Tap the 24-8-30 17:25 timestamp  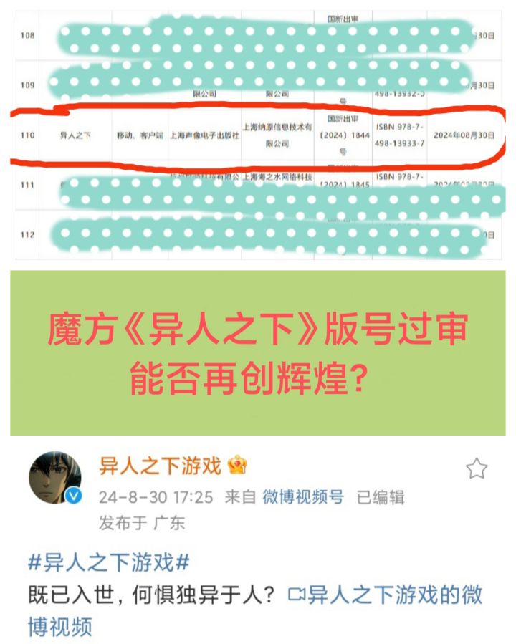[x=156, y=497]
